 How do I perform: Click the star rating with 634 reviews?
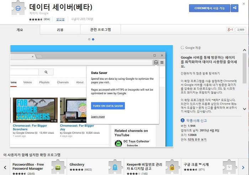click(x=39, y=19)
